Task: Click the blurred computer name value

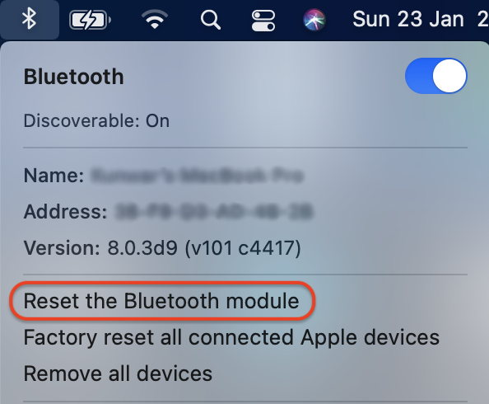Action: click(x=197, y=175)
